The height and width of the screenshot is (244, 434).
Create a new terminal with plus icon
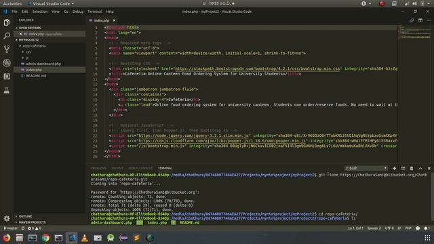(x=394, y=168)
